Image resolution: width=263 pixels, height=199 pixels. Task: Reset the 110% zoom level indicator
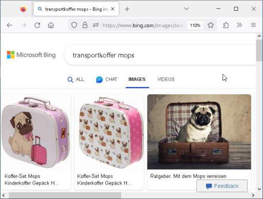tap(195, 25)
